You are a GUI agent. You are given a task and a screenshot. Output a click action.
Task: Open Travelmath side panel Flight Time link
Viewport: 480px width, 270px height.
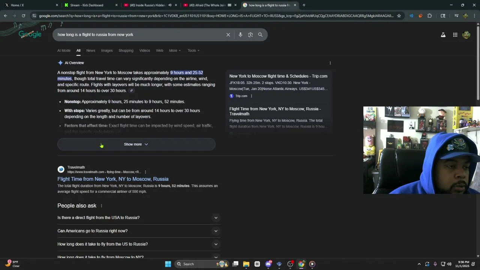tap(275, 111)
